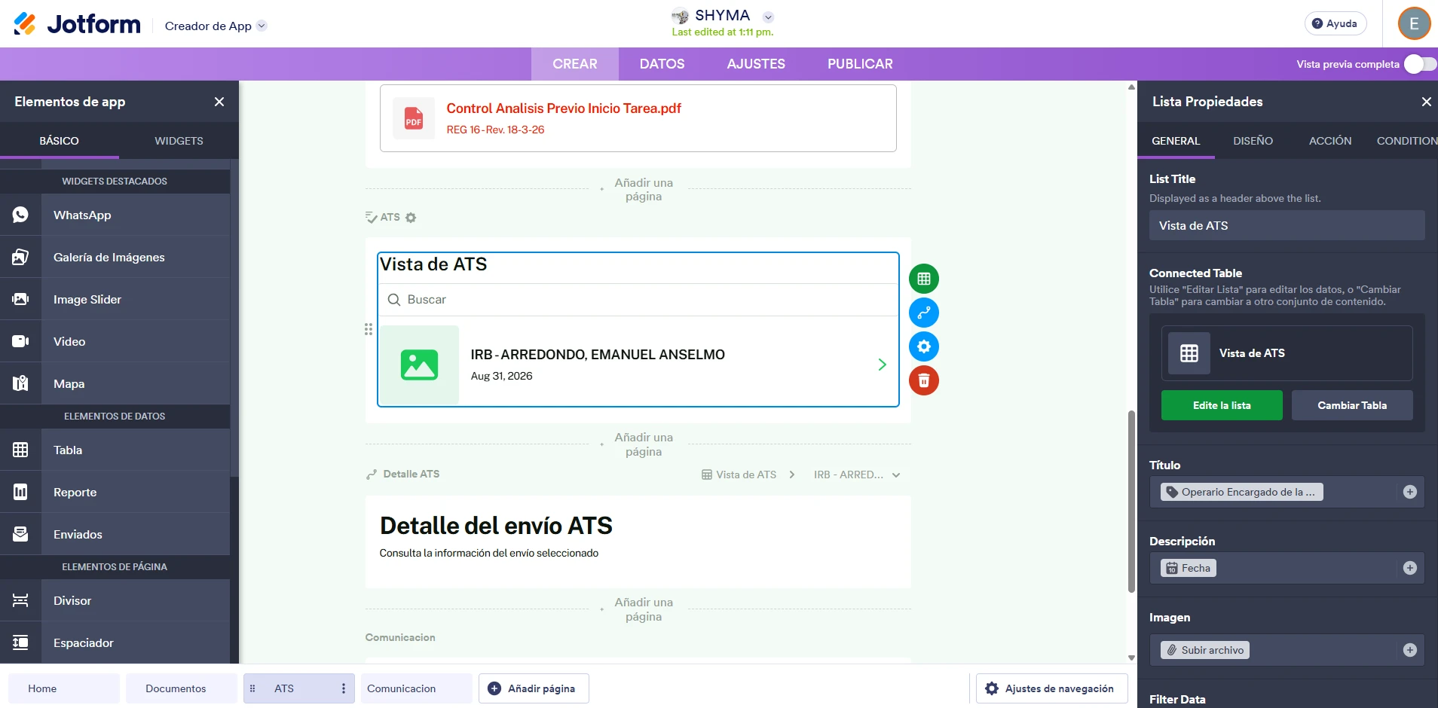The image size is (1438, 708).
Task: Add field to Imagen with plus icon
Action: [1410, 650]
